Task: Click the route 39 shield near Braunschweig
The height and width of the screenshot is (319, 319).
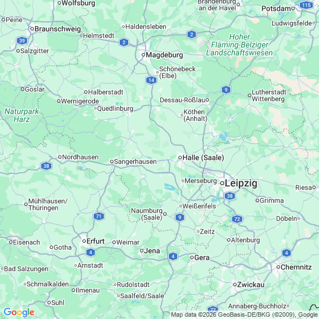Action: pyautogui.click(x=22, y=41)
